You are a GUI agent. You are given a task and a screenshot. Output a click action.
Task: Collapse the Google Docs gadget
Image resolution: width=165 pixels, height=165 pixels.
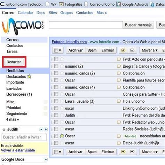pos(46,159)
